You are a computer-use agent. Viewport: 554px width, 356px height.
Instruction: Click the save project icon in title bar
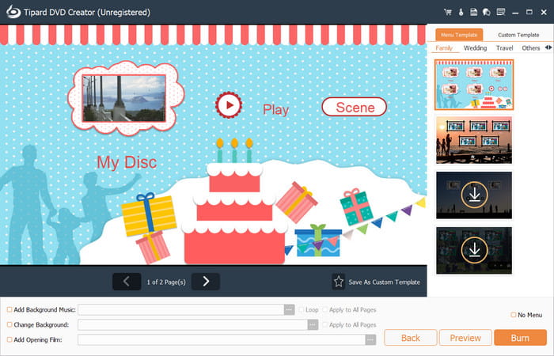coord(473,12)
